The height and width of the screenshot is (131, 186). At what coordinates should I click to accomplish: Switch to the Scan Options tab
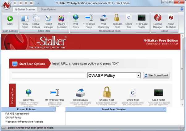(x=48, y=10)
